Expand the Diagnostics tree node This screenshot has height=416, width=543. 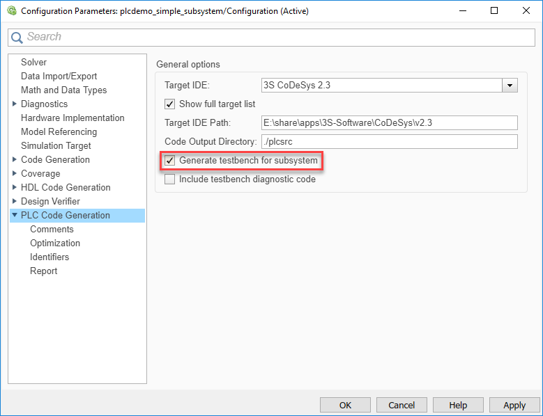coord(15,104)
